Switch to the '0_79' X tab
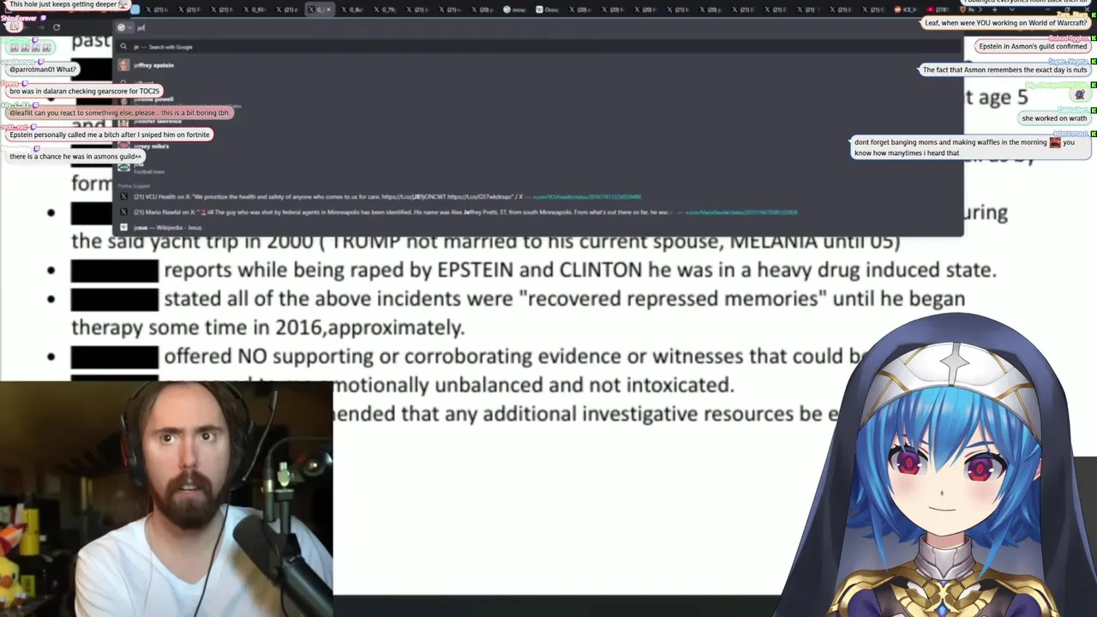 pyautogui.click(x=385, y=9)
